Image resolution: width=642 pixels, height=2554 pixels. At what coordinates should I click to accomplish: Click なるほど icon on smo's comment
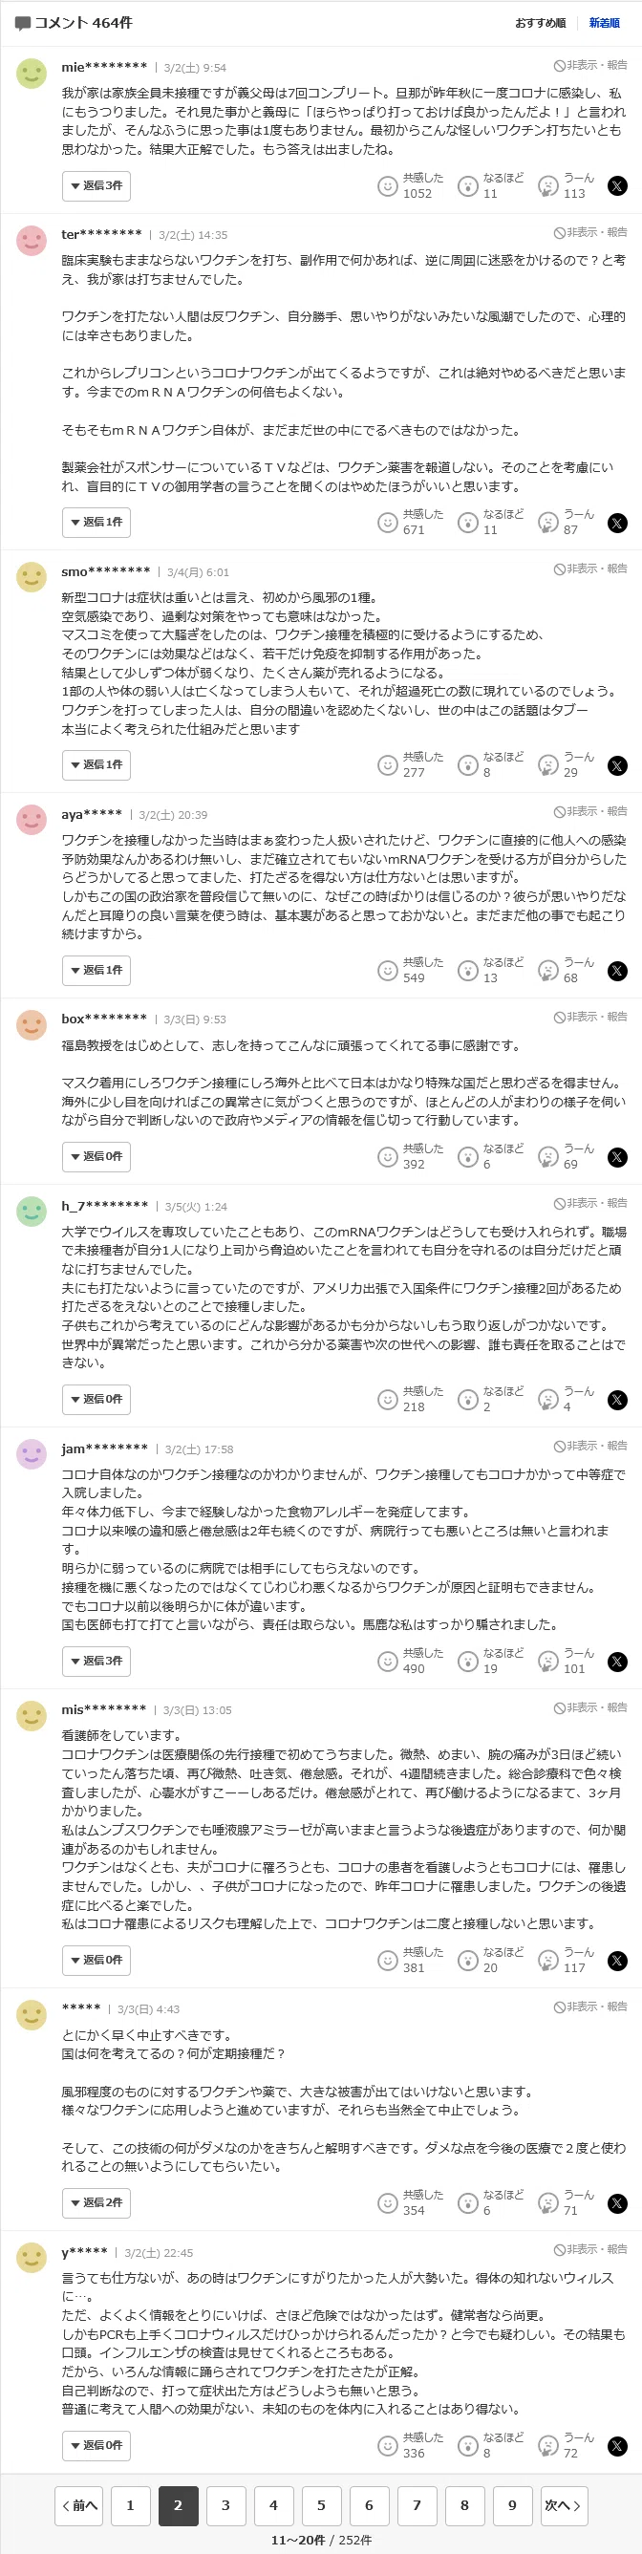click(467, 764)
